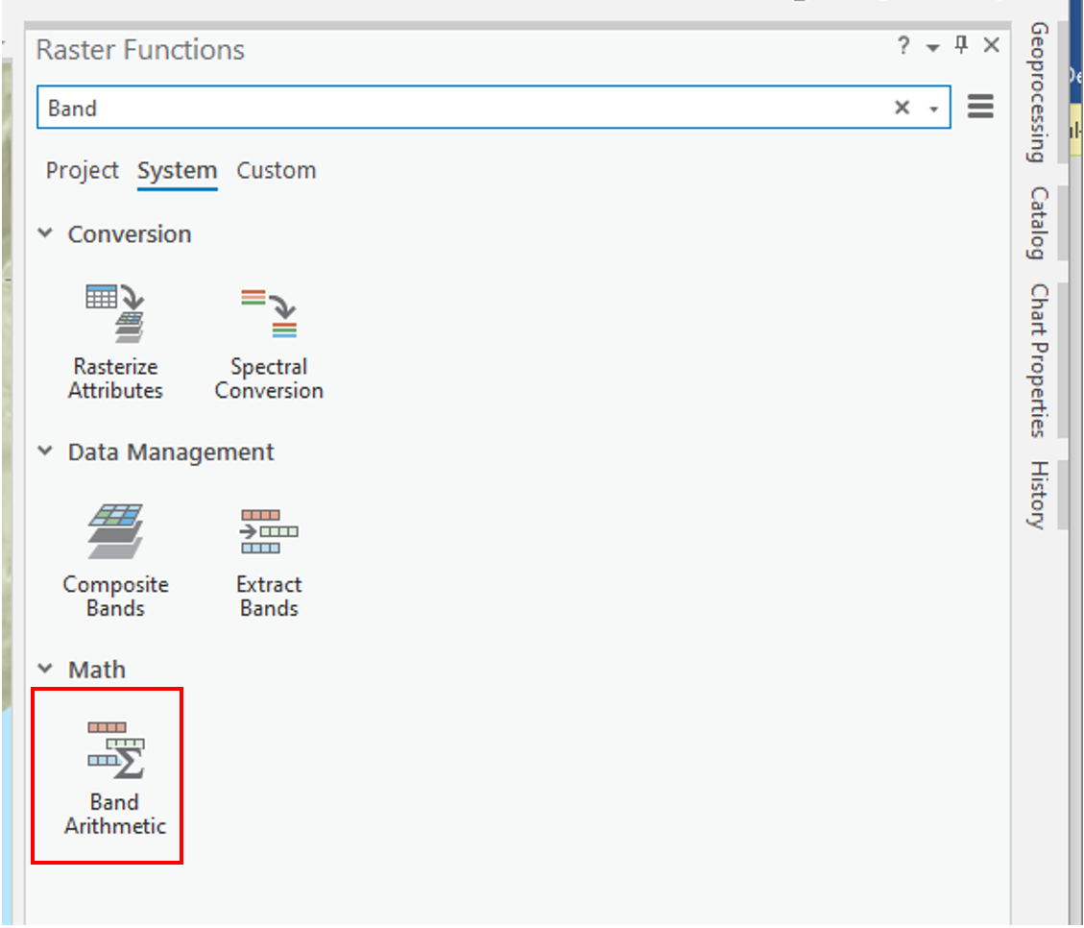
Task: Click the help question mark icon
Action: coord(903,46)
